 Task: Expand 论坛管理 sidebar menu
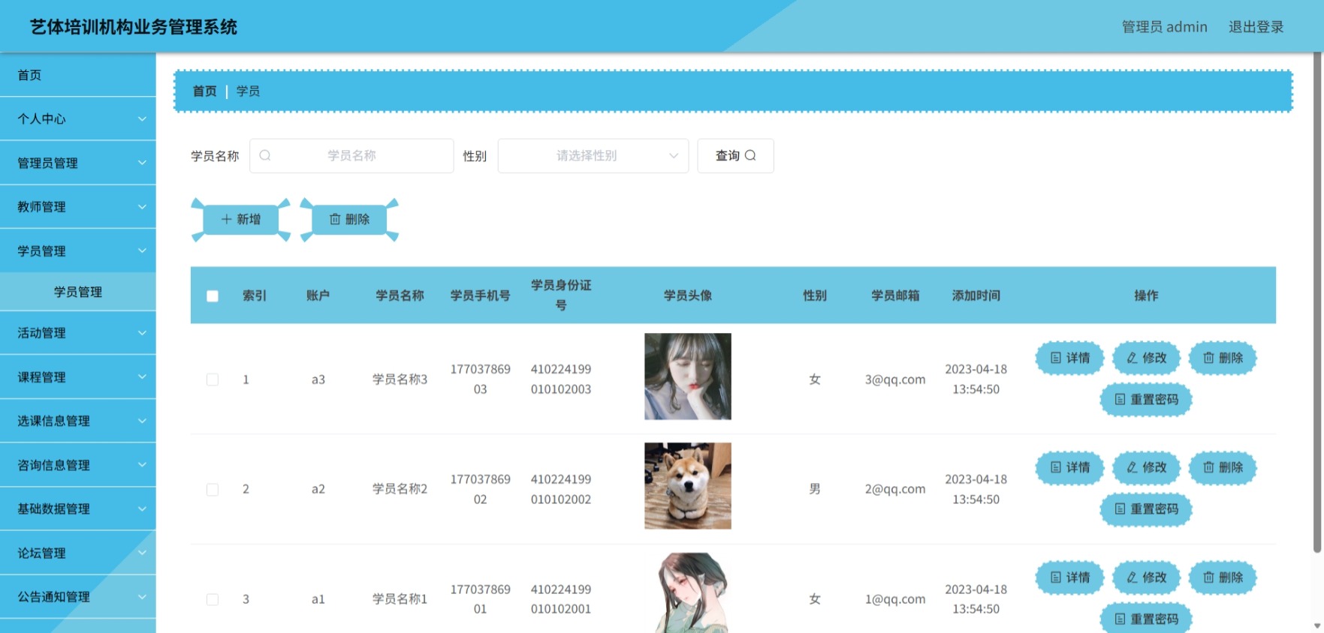[x=78, y=553]
